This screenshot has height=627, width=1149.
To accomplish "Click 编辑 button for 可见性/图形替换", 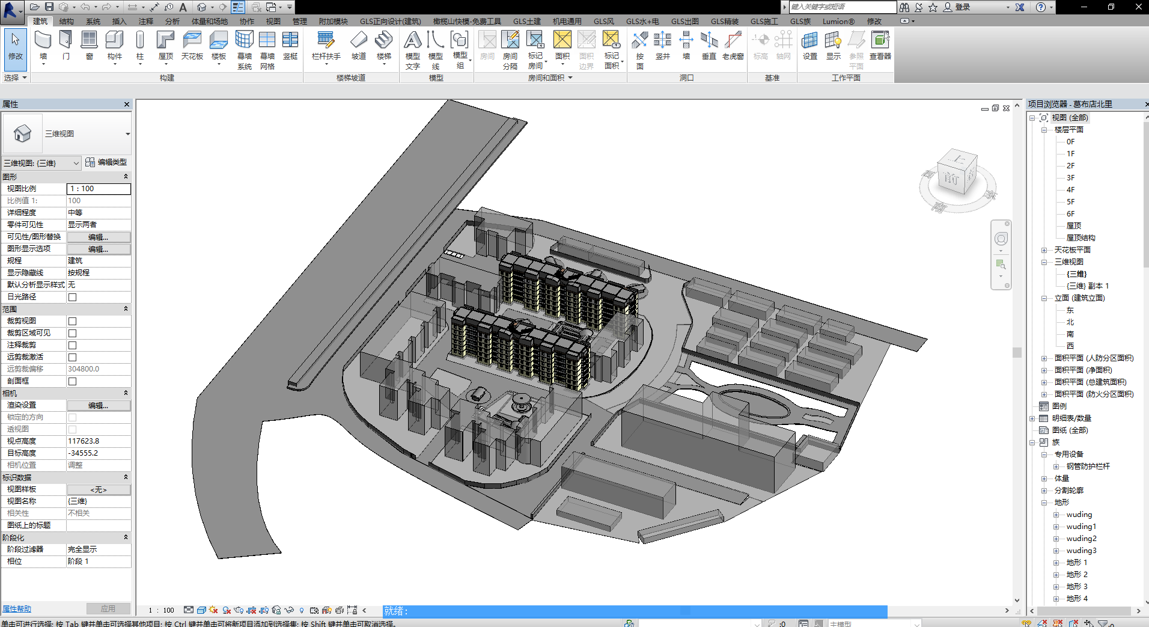I will (99, 237).
